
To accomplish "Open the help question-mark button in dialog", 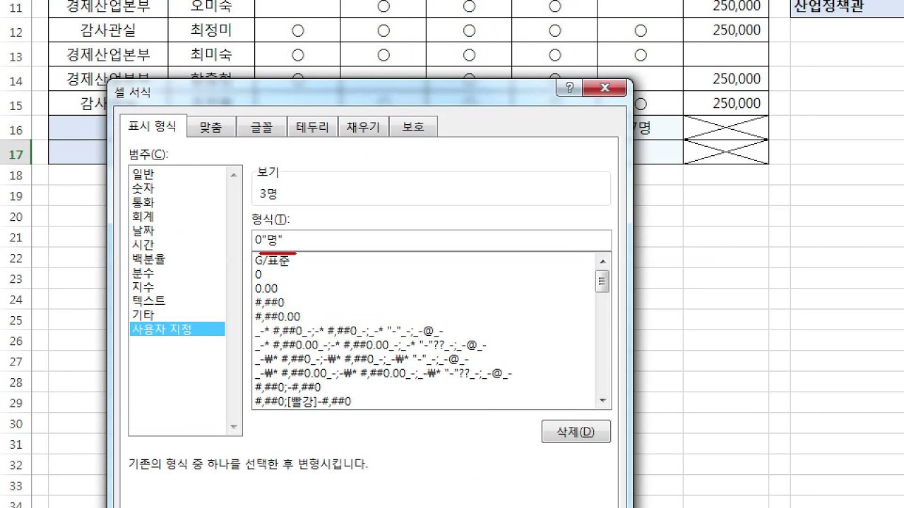I will 569,88.
